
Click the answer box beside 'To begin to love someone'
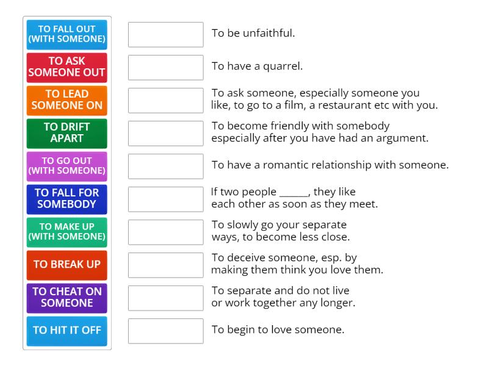click(x=165, y=331)
